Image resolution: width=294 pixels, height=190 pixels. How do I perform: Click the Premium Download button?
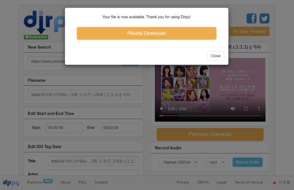[210, 134]
